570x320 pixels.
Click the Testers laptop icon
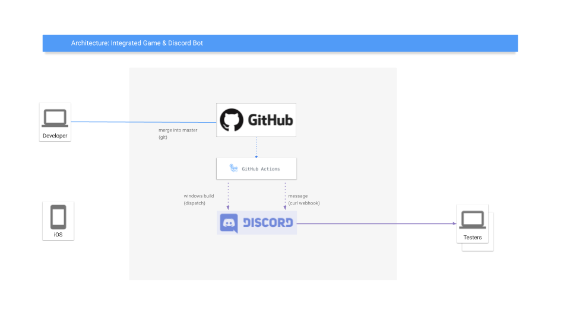click(472, 220)
